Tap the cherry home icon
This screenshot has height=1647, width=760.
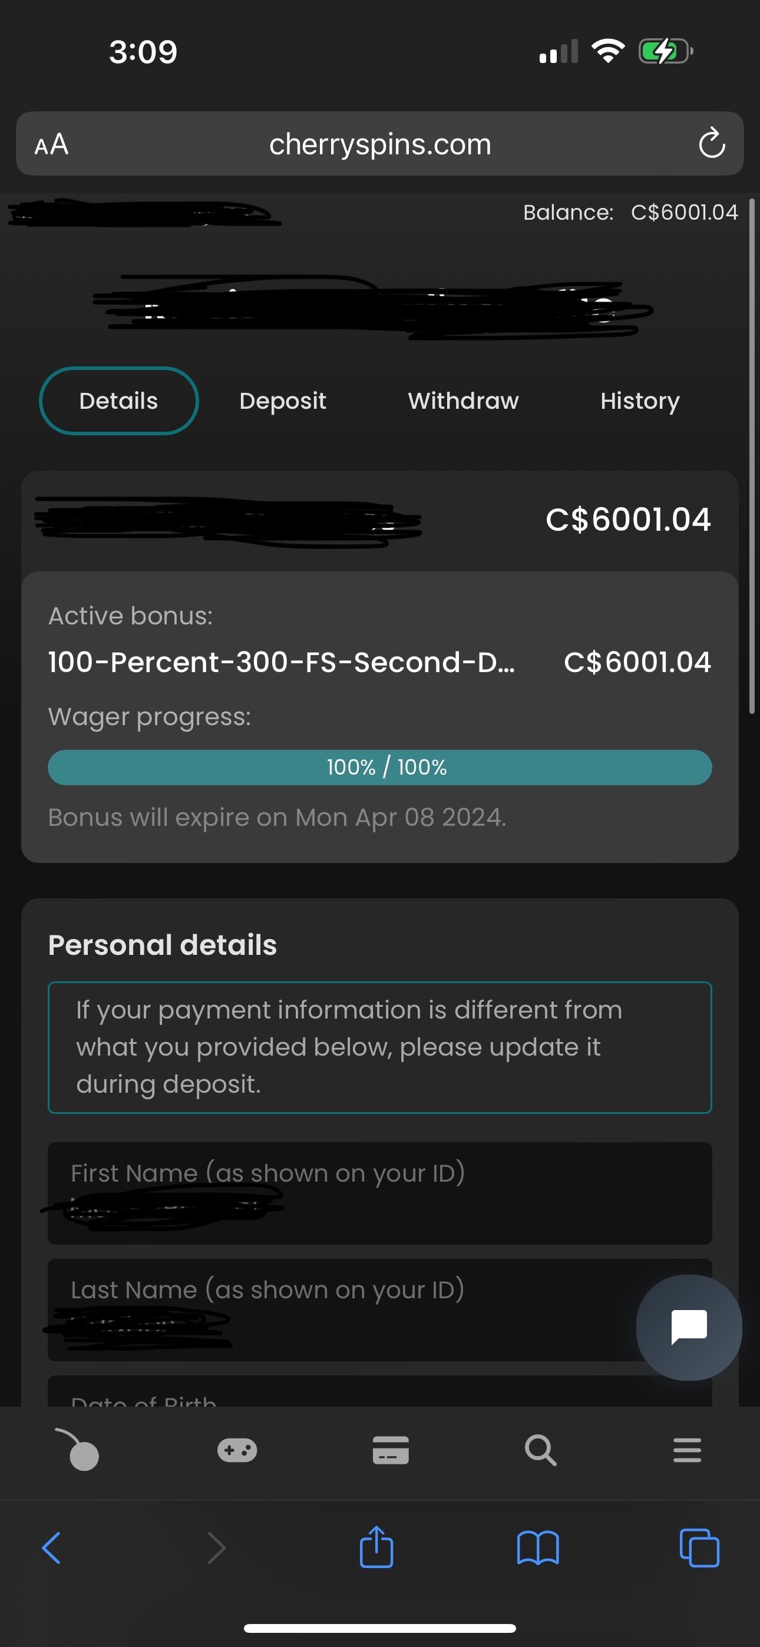click(78, 1450)
